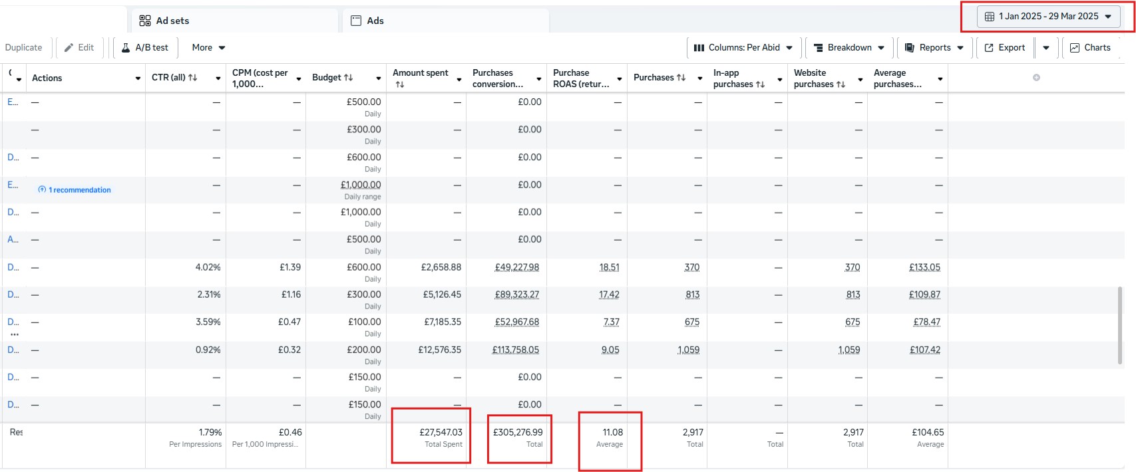Click Purchases value 1,059 in Purchases column
This screenshot has width=1136, height=472.
(x=688, y=350)
